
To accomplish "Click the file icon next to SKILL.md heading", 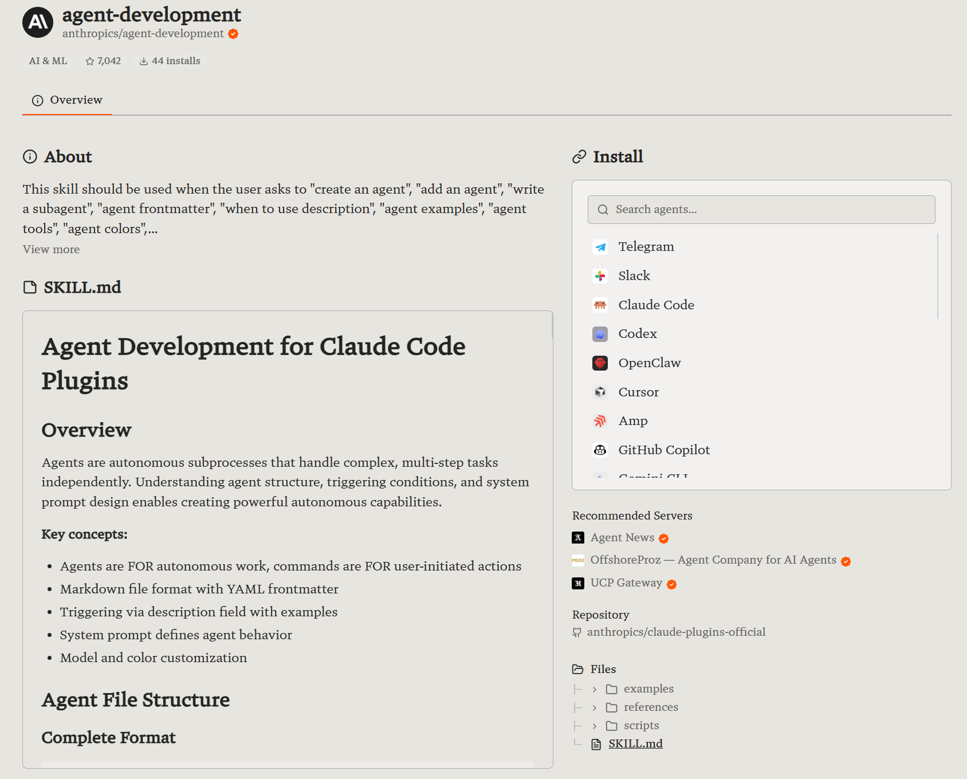I will [x=30, y=287].
